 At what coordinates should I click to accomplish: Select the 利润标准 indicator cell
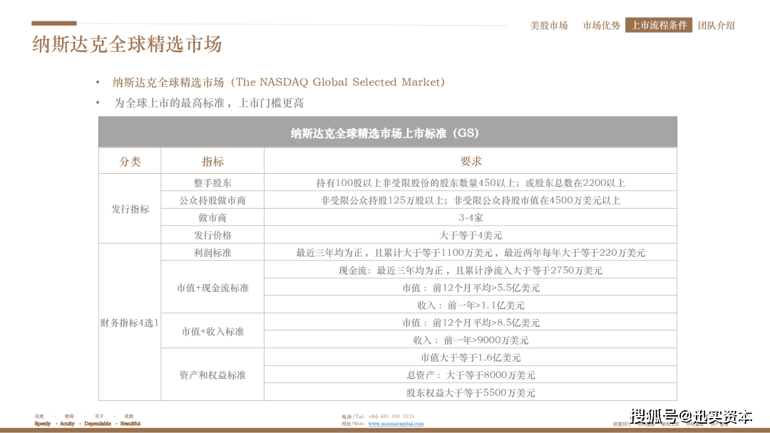pyautogui.click(x=212, y=253)
